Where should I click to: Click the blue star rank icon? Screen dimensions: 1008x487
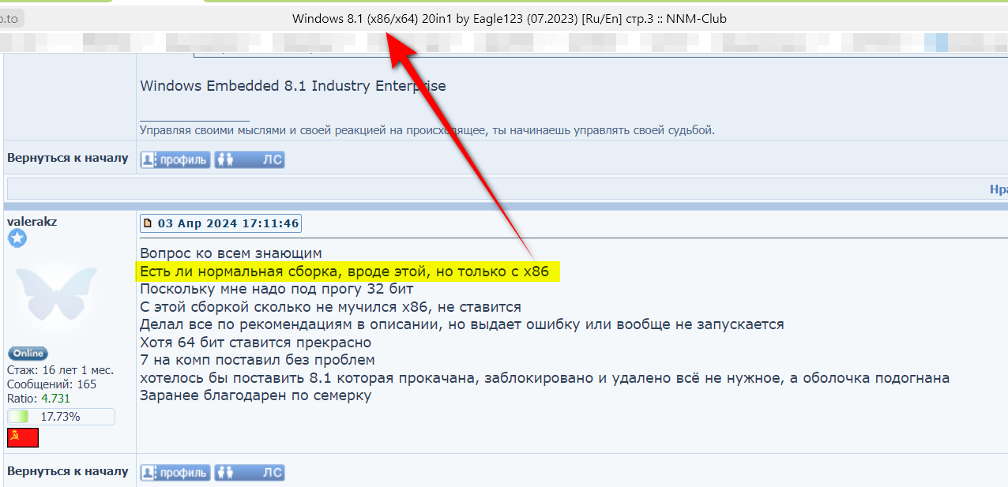pos(17,238)
